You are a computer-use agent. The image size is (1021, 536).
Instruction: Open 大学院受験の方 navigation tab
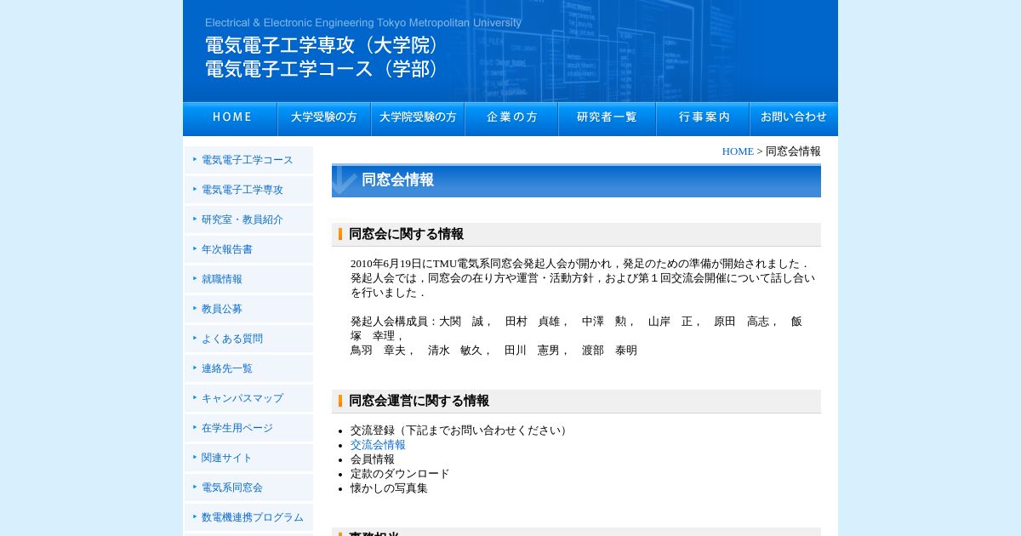(x=418, y=119)
